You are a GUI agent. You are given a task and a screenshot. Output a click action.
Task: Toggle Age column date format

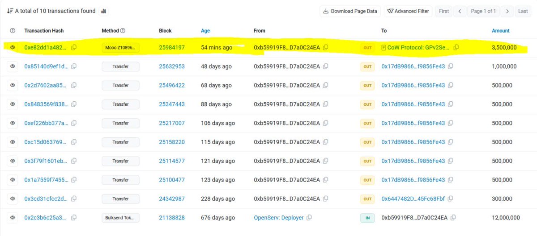point(205,31)
